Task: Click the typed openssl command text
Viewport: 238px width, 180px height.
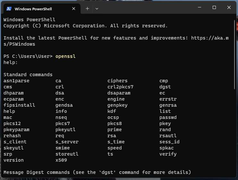Action: tap(65, 56)
